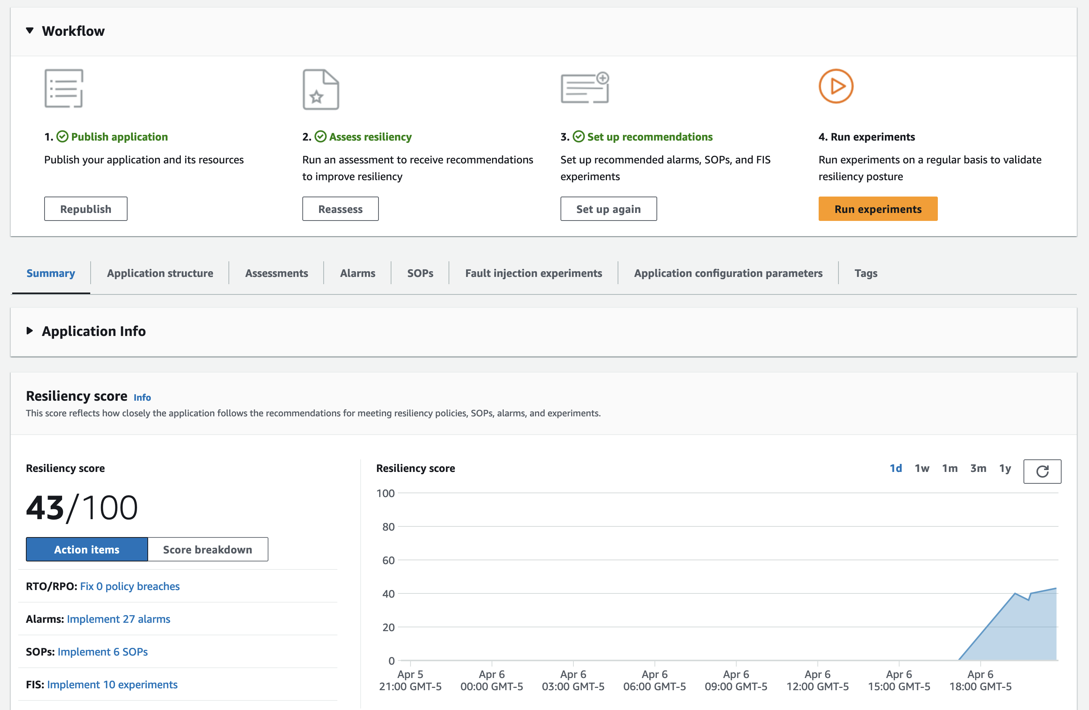Switch to Score breakdown view
Screen dimensions: 1089x710
pos(207,549)
